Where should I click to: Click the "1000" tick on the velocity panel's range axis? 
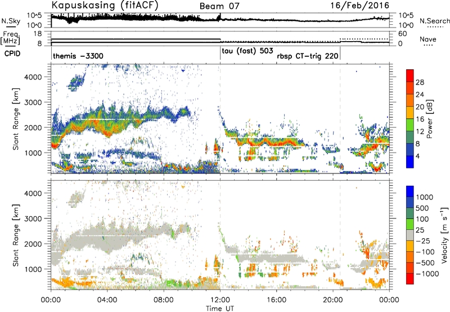pos(33,269)
